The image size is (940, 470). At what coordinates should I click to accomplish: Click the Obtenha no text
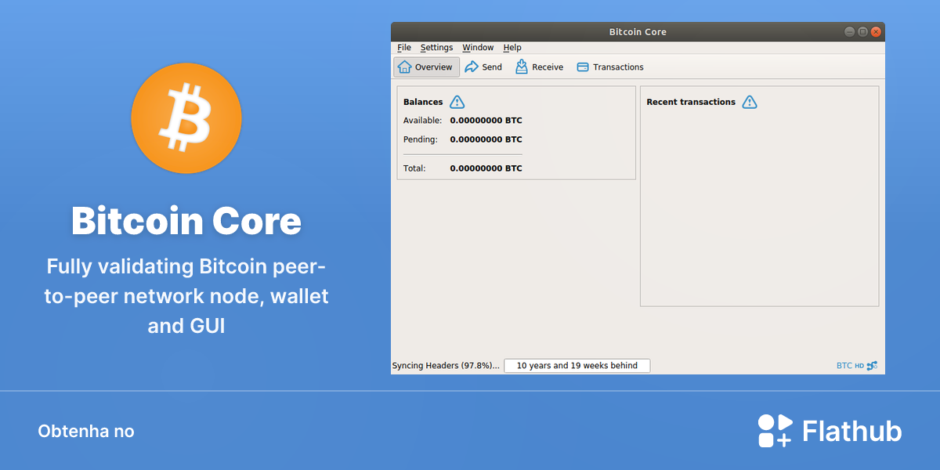(86, 432)
